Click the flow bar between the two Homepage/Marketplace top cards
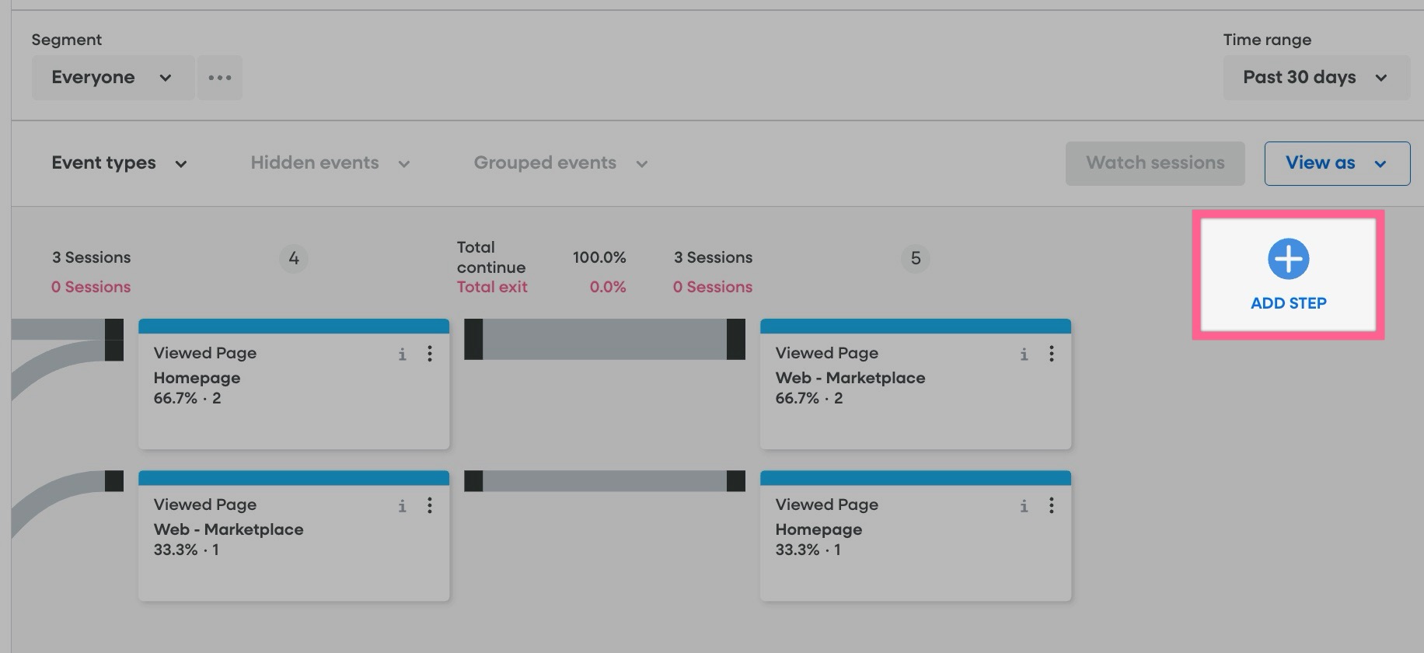Viewport: 1424px width, 653px height. (x=604, y=339)
